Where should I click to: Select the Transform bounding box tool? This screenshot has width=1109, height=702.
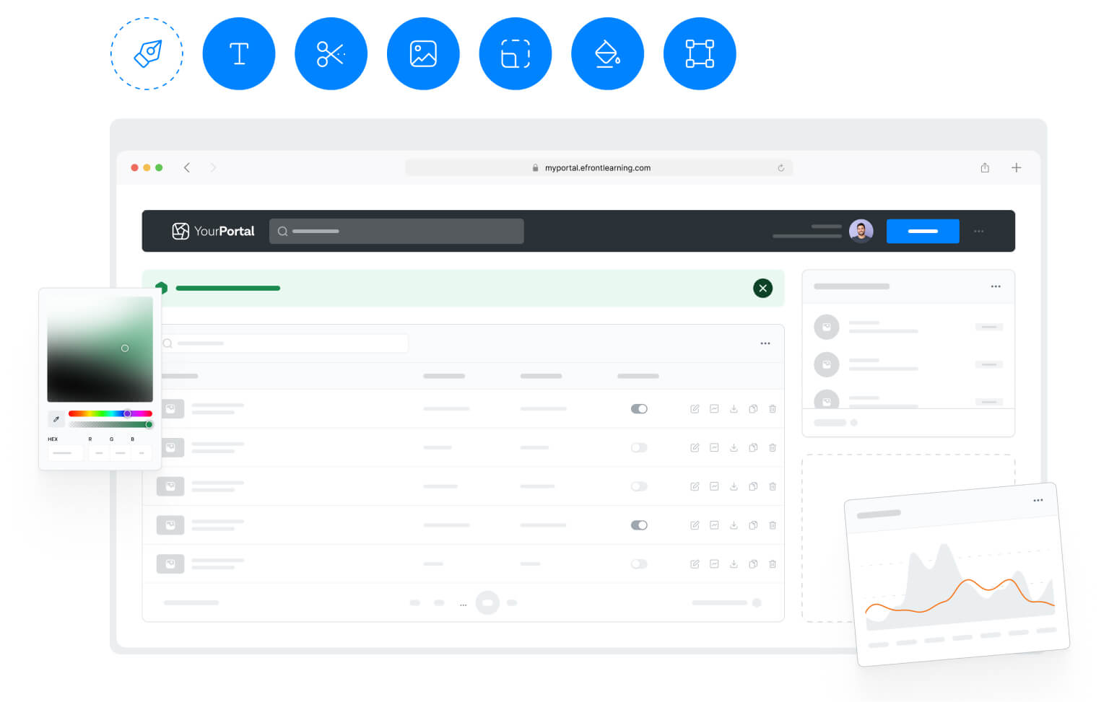click(700, 54)
